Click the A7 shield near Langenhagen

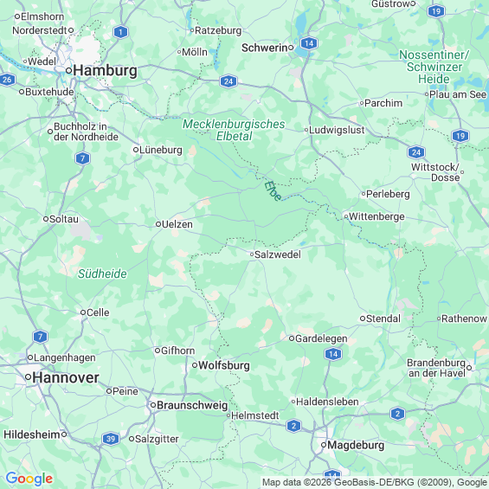coord(40,337)
